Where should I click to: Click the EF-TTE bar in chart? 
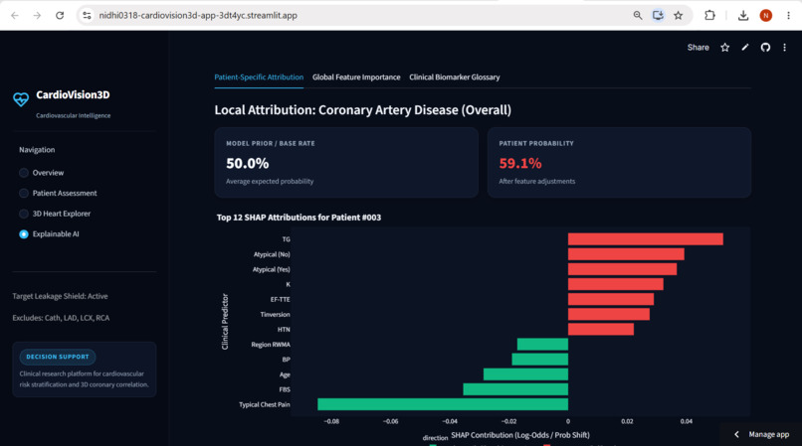tap(611, 299)
